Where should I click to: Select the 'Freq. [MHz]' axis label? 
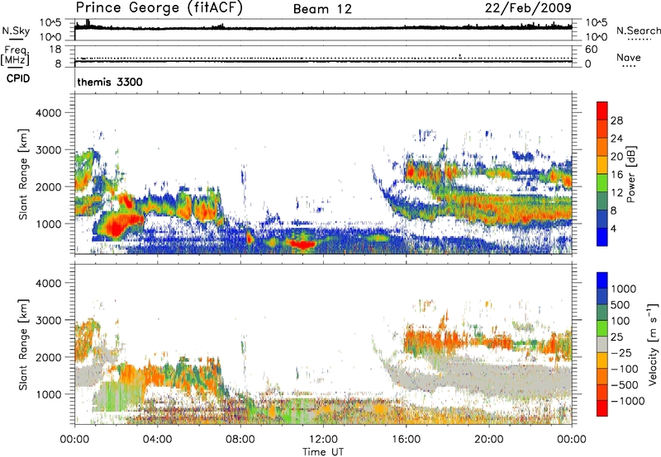point(15,56)
